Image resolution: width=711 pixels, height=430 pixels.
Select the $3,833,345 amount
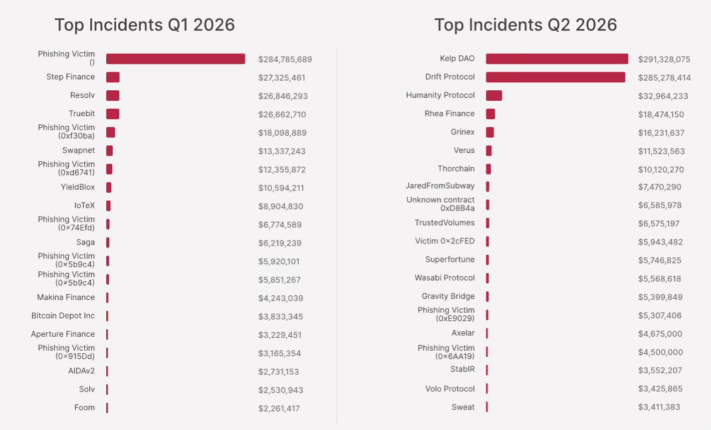tap(280, 317)
